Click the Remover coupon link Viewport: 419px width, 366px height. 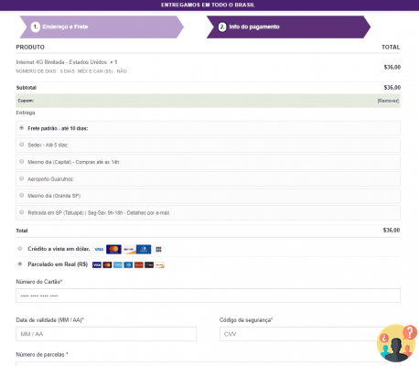388,101
